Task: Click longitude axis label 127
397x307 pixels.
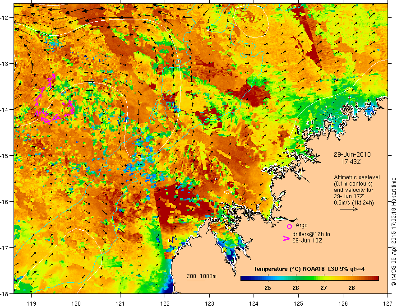Action: [388, 303]
